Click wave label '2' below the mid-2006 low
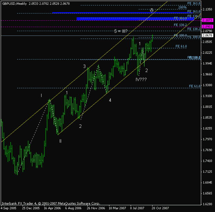This screenshot has height=212, width=215. pyautogui.click(x=80, y=126)
